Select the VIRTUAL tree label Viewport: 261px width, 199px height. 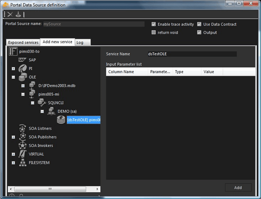click(36, 154)
